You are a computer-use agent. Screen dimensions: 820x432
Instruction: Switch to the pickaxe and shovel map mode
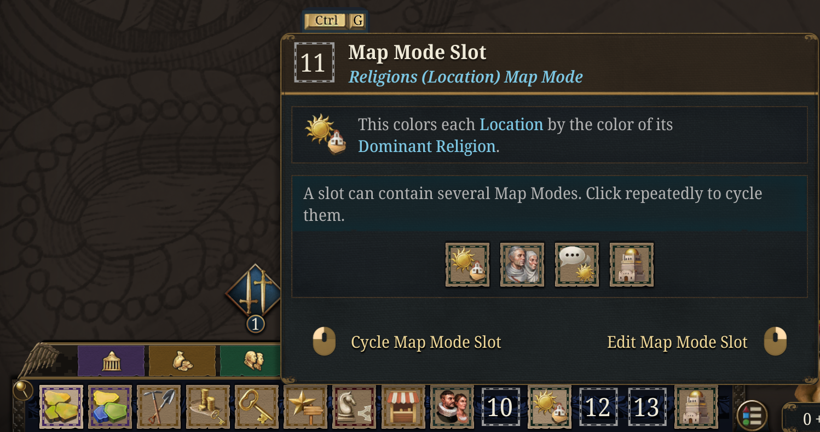tap(159, 406)
